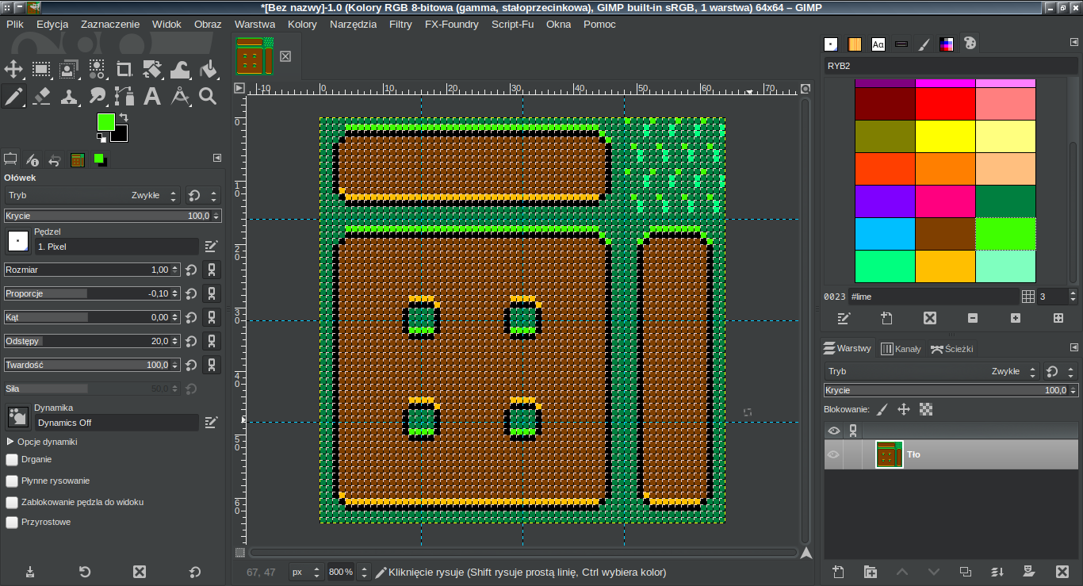
Task: Open the layer Tryb mode dropdown
Action: point(932,371)
